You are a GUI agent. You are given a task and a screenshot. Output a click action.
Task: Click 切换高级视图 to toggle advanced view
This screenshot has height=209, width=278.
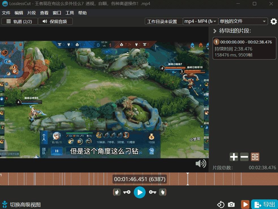[25, 204]
